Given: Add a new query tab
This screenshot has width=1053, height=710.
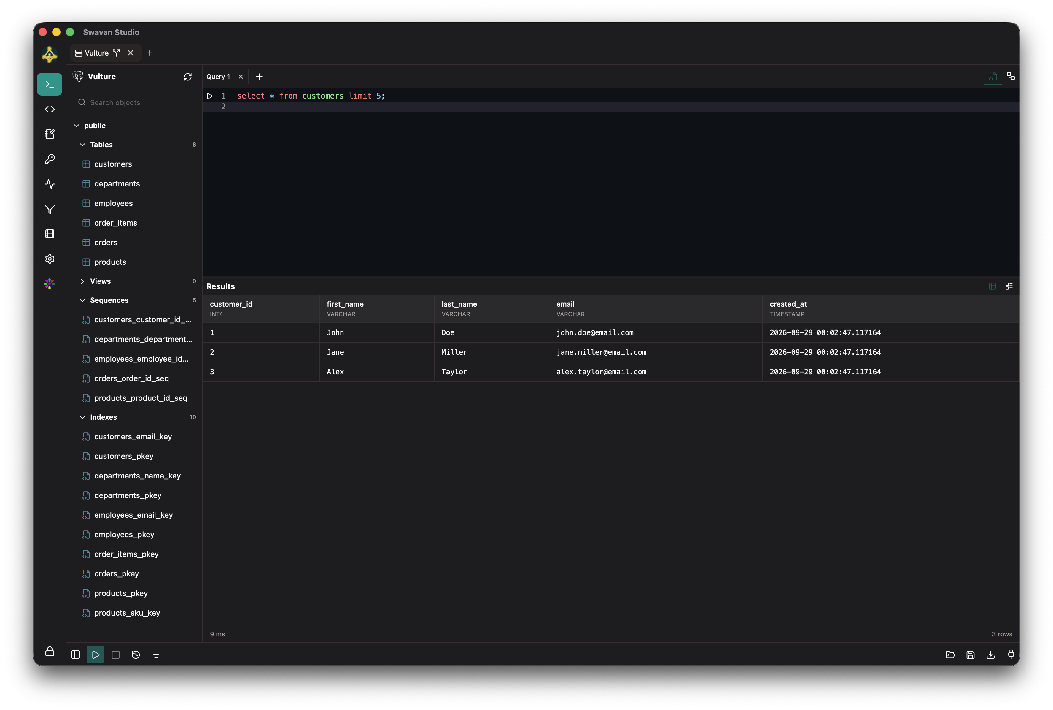Looking at the screenshot, I should pyautogui.click(x=259, y=77).
